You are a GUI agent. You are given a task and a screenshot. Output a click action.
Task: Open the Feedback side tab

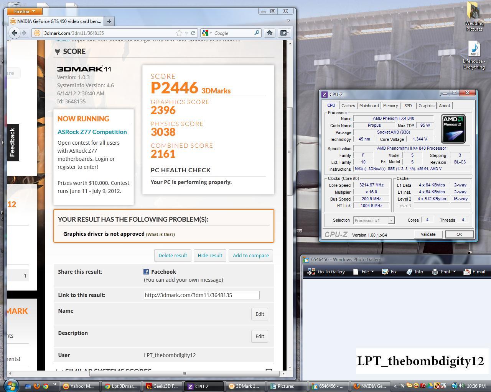point(13,142)
